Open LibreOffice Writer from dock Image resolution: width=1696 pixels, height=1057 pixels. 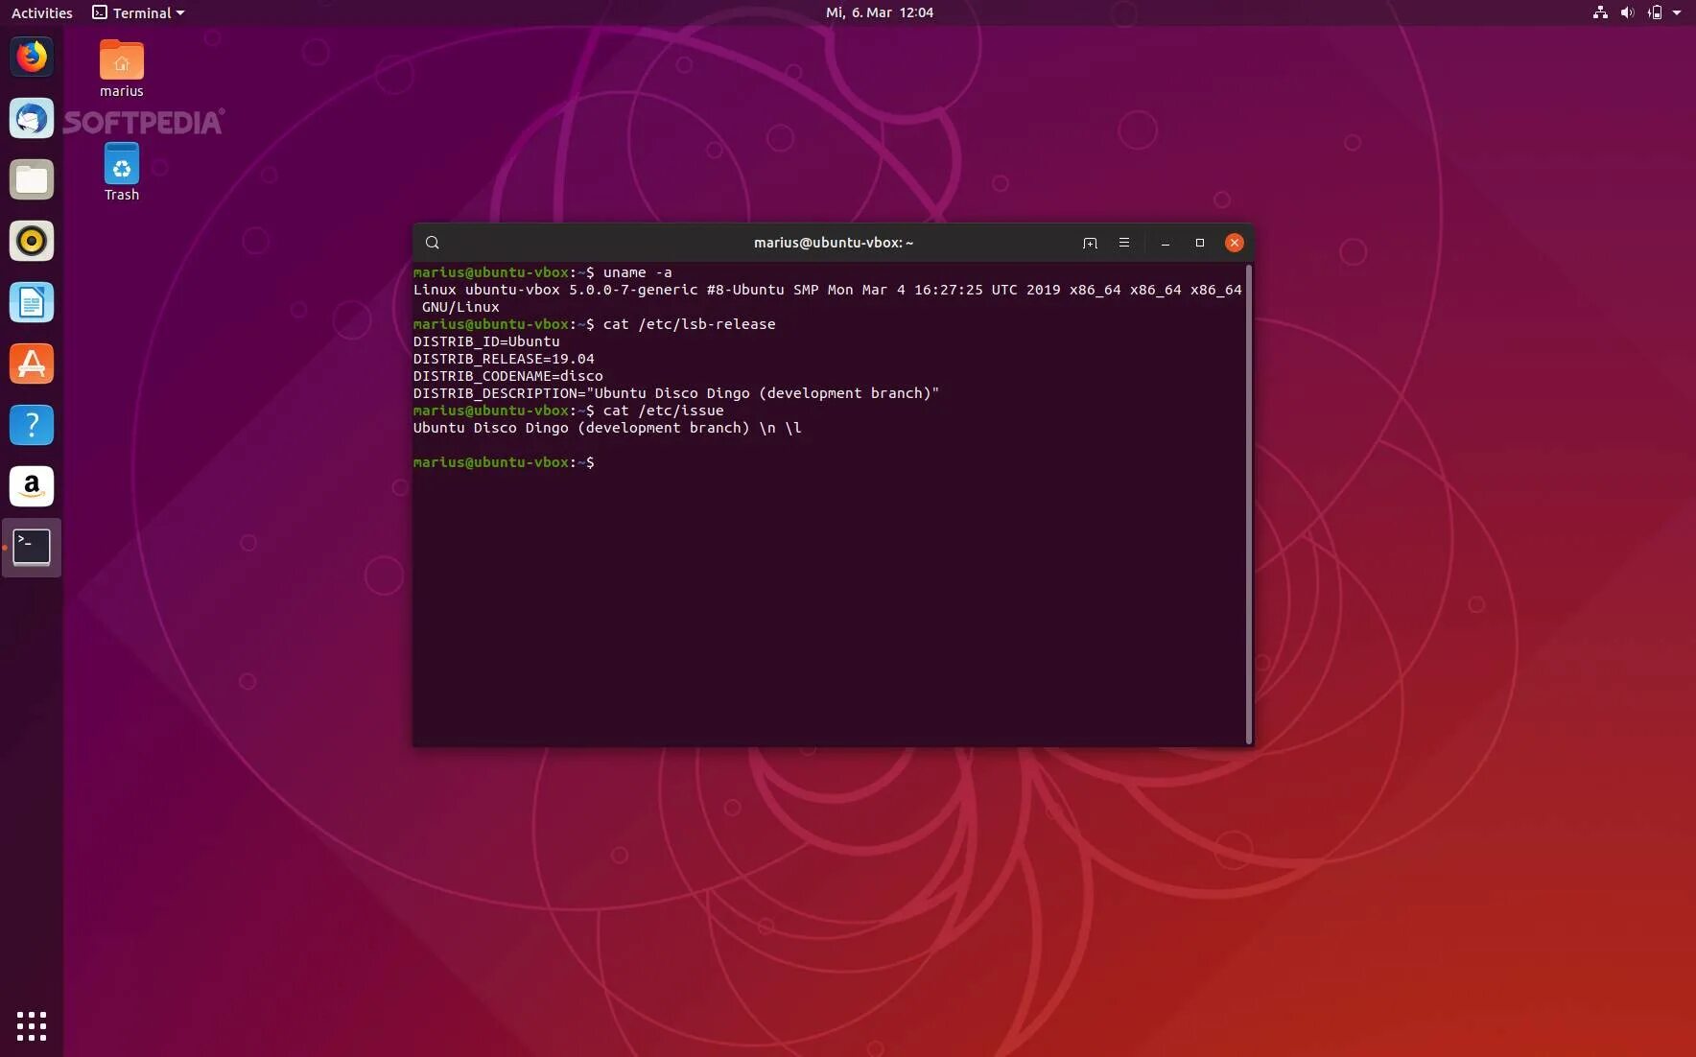[x=32, y=302]
